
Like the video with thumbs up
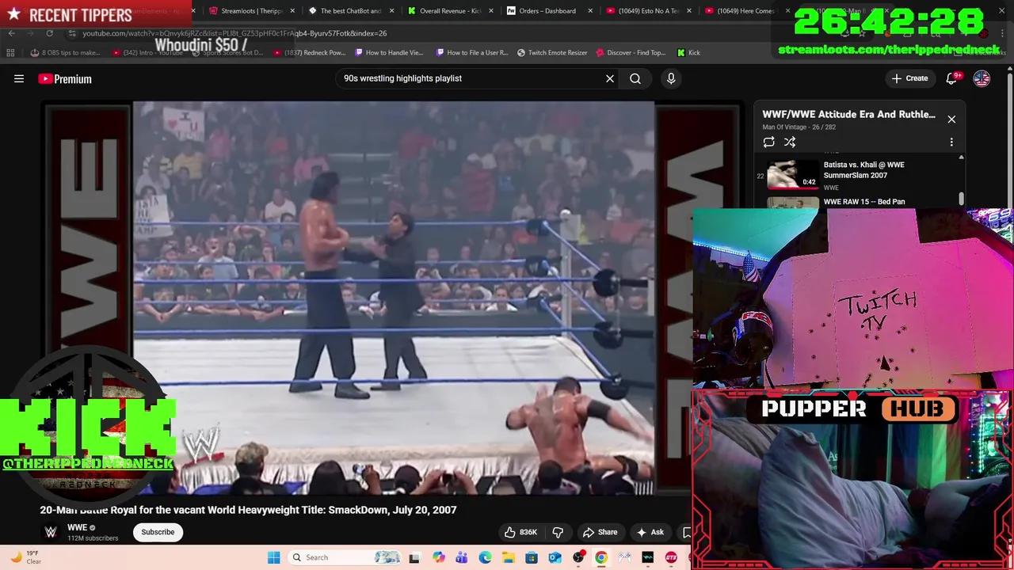click(520, 532)
